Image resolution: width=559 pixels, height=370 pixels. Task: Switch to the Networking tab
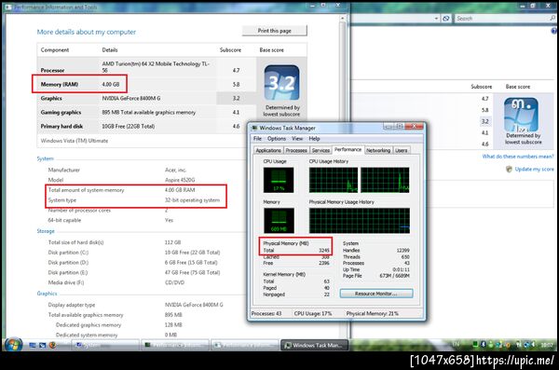(378, 151)
